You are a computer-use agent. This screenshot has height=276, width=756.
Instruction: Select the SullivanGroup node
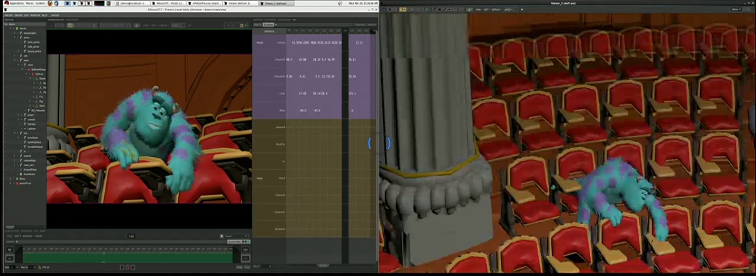[39, 69]
